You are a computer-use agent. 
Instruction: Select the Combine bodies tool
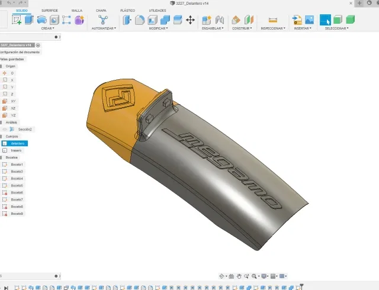click(x=165, y=20)
